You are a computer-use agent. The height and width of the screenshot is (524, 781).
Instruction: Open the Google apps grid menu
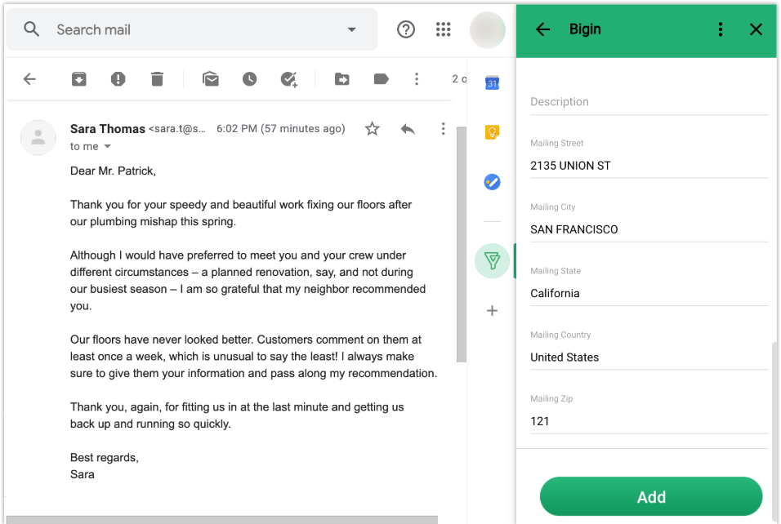coord(444,29)
